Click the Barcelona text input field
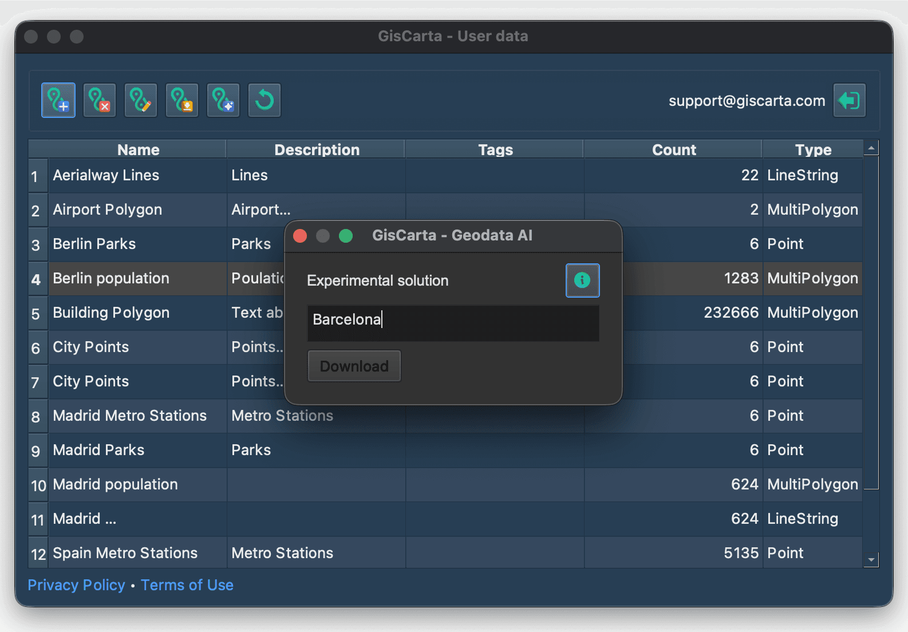The height and width of the screenshot is (632, 908). tap(453, 323)
